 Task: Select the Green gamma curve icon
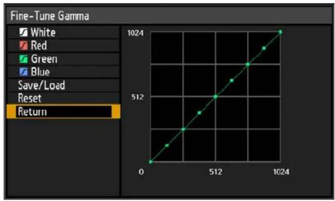coord(23,59)
